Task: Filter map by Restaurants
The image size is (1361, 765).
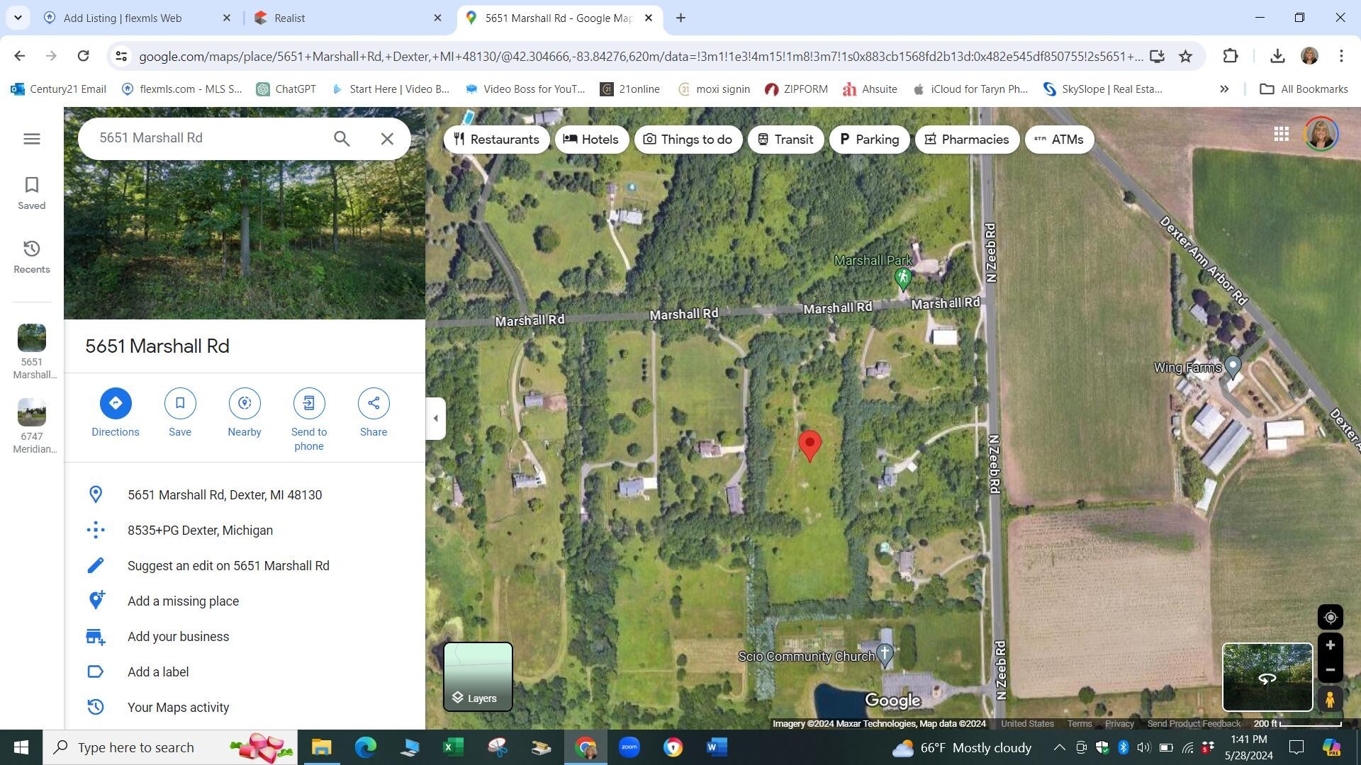Action: point(497,140)
